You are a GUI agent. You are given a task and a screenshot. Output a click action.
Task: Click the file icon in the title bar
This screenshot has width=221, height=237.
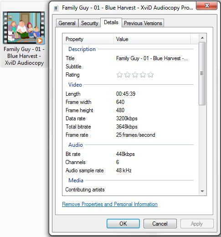point(56,8)
